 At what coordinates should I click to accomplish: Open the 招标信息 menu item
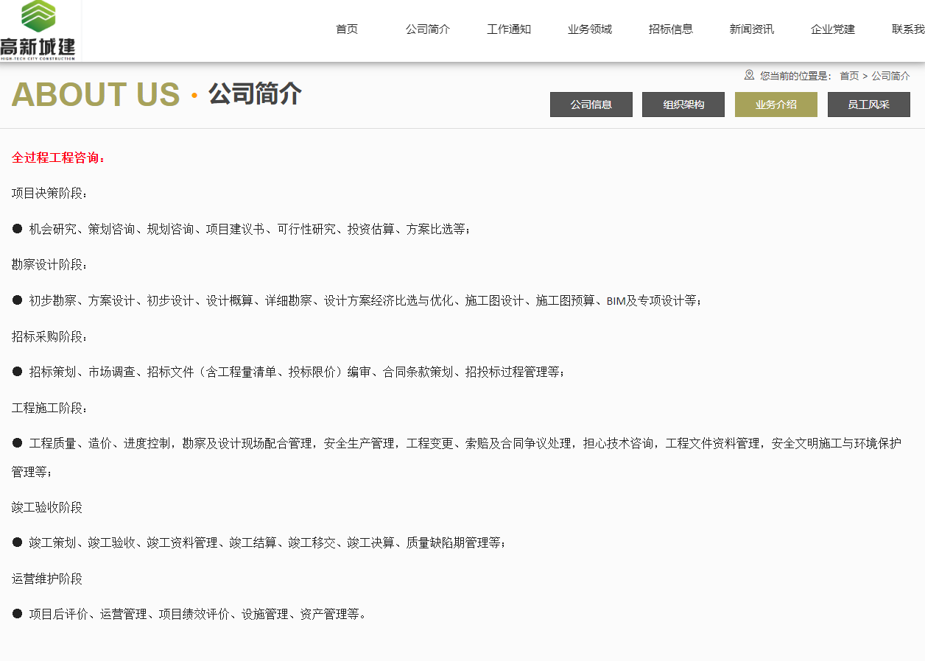point(671,29)
